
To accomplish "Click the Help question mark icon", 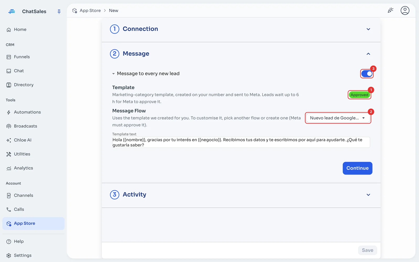I will pos(9,242).
